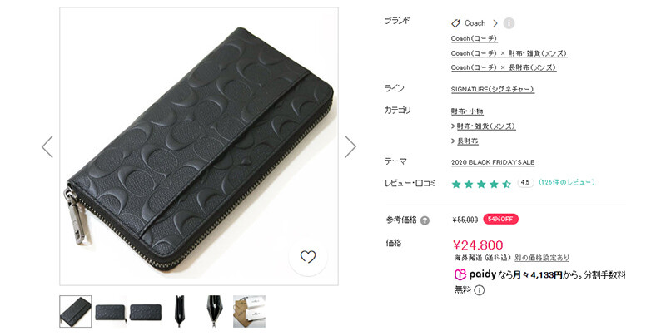
Task: Click the 別の価格設定あり link
Action: 542,258
